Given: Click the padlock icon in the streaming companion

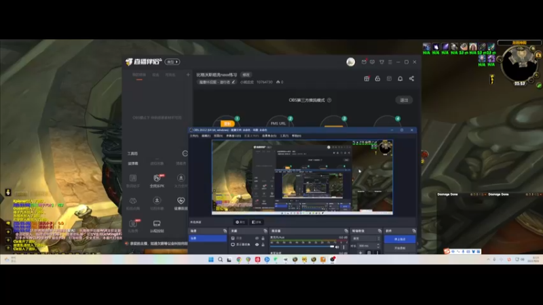Looking at the screenshot, I should coord(378,79).
